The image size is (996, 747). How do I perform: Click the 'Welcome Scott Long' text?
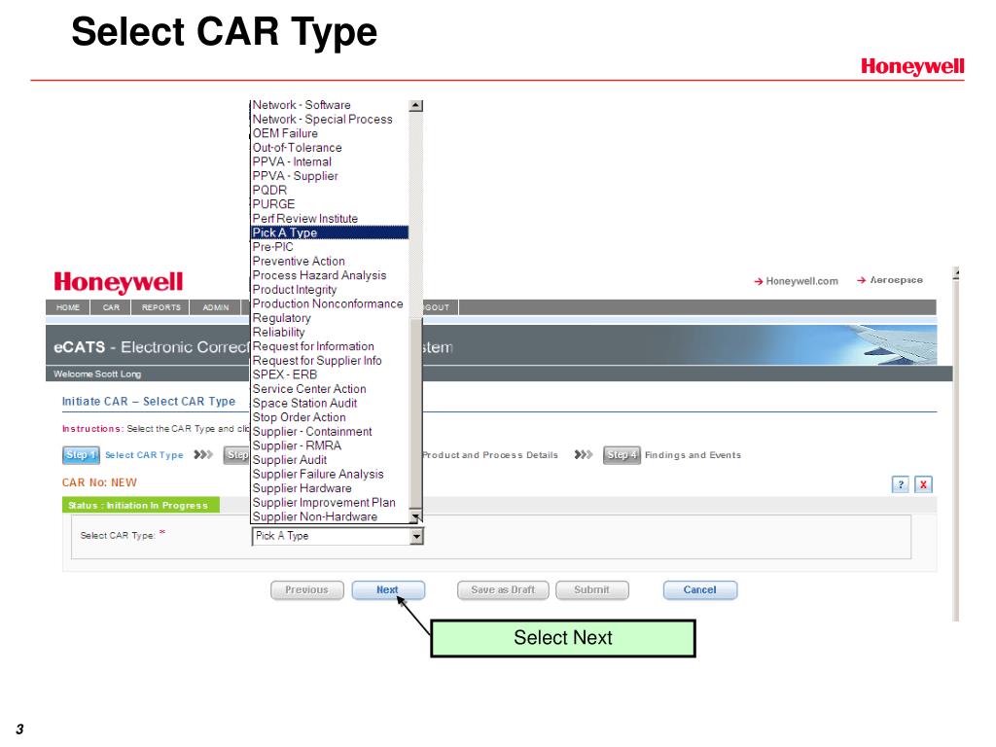coord(97,374)
